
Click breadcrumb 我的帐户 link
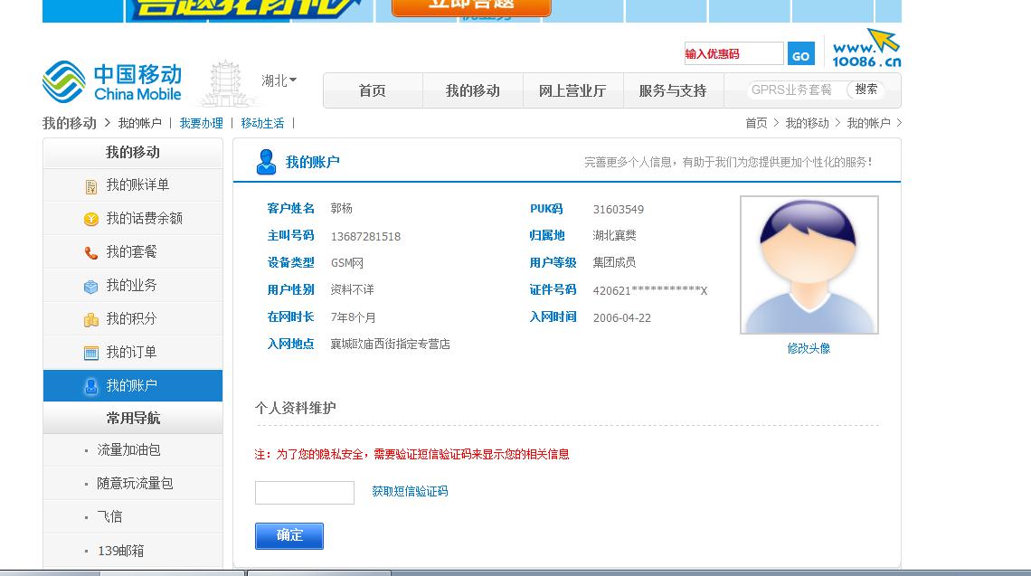868,123
